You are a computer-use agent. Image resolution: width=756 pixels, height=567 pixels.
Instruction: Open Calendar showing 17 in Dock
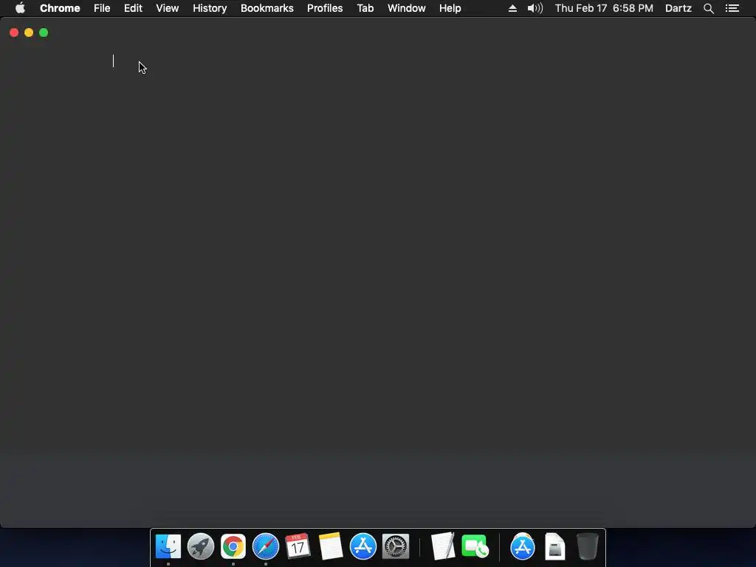click(x=298, y=546)
